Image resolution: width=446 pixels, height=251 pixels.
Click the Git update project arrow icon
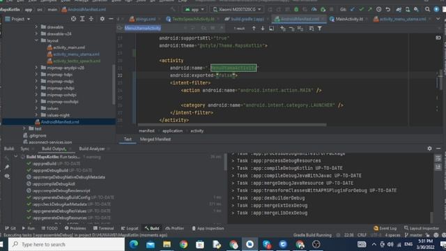click(353, 9)
